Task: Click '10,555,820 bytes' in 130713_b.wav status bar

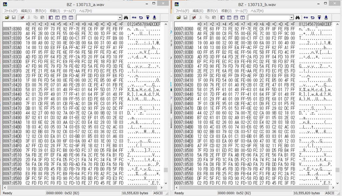Action: [x=307, y=193]
